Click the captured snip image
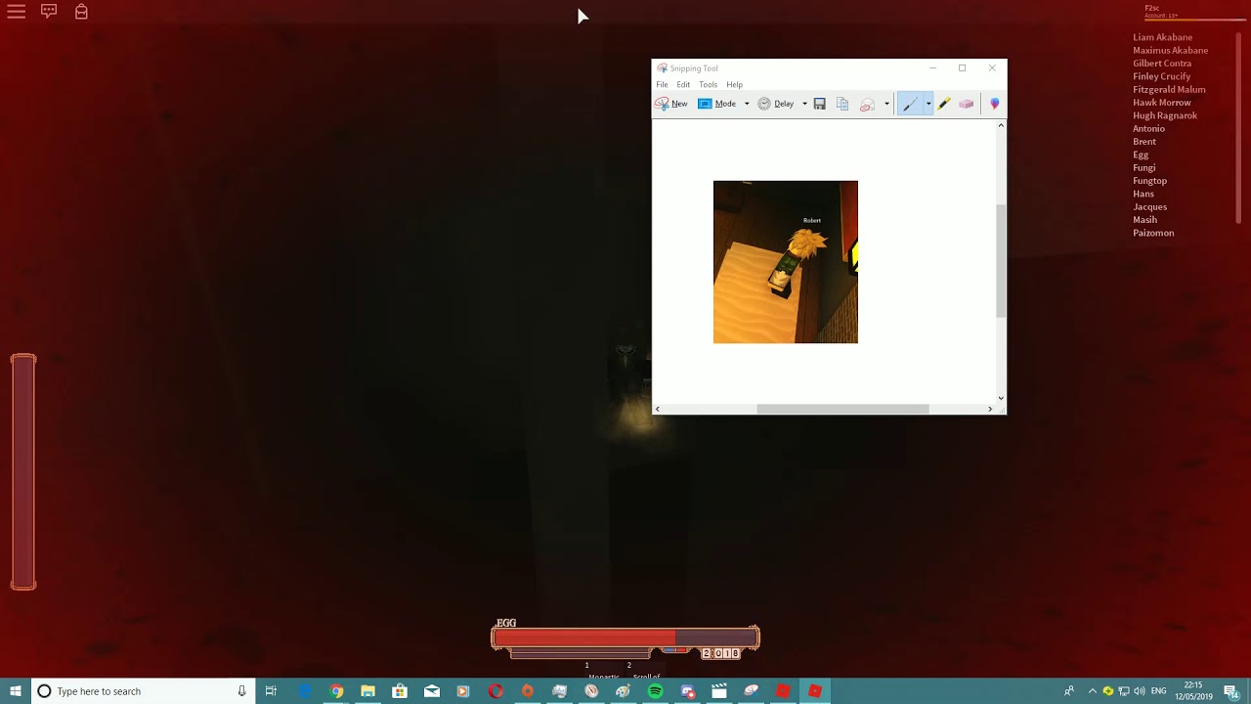 [786, 262]
